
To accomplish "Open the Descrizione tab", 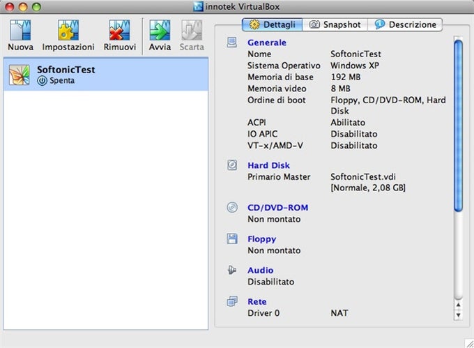I will pos(405,24).
